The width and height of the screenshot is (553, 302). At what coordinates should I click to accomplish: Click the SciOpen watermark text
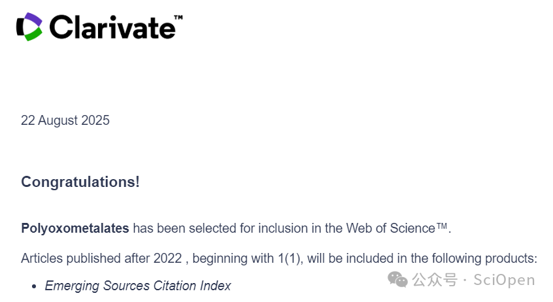tap(504, 280)
